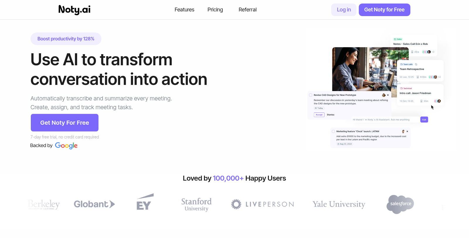This screenshot has height=238, width=469.
Task: Click the red Technical folder tag
Action: (x=406, y=88)
